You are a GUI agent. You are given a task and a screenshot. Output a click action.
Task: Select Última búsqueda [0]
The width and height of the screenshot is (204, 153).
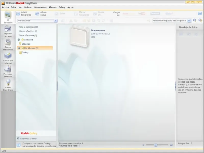(28, 35)
